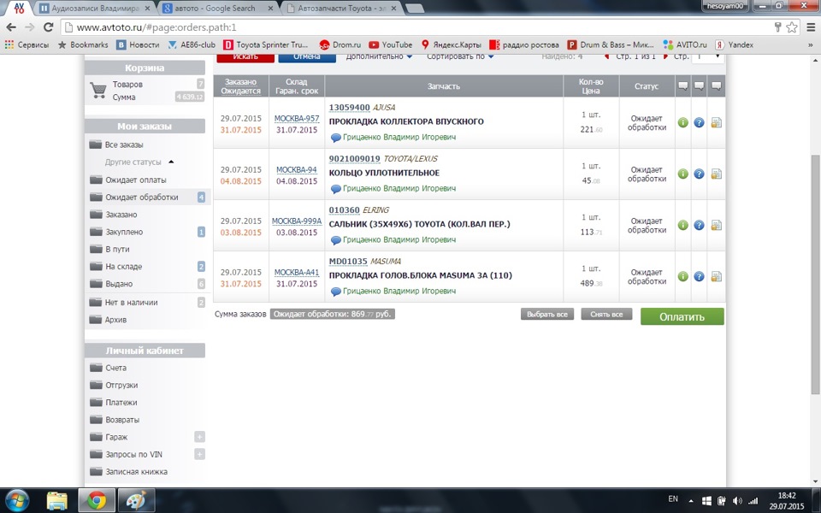Click next page red arrow

(x=665, y=56)
